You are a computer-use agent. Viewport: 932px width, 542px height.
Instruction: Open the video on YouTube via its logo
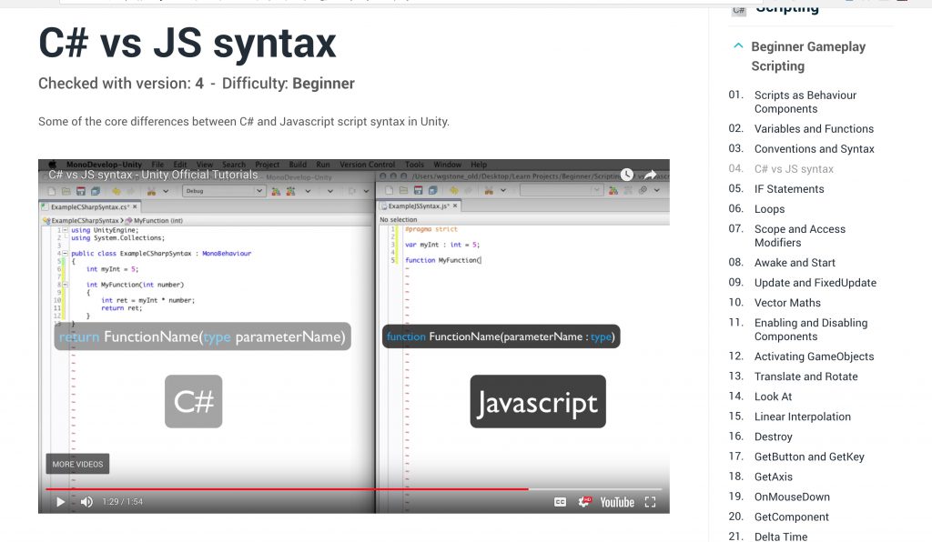point(617,502)
